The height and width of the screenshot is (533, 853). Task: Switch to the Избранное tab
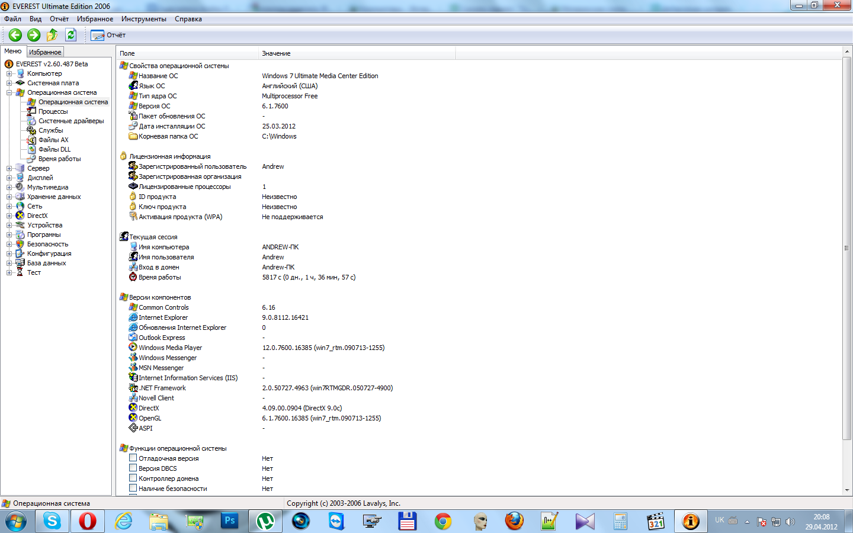click(x=45, y=52)
